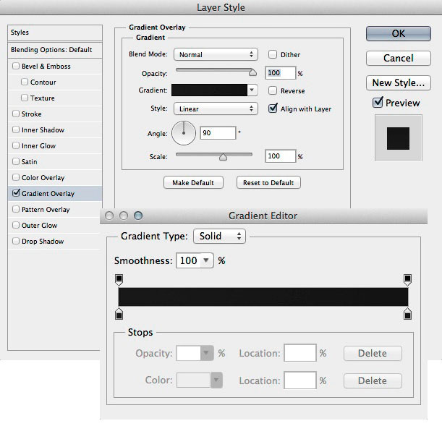The image size is (442, 434).
Task: Click the Gradient Editor minimize button
Action: tap(124, 216)
